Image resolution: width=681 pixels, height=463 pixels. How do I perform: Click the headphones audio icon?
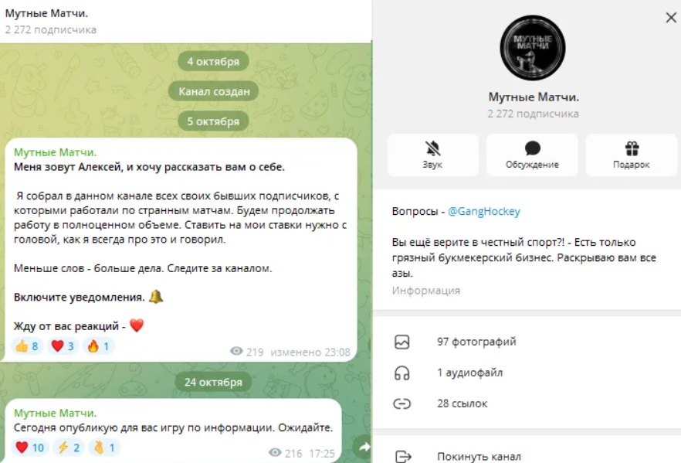point(401,373)
